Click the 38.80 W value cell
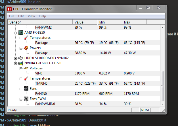The height and width of the screenshot is (126, 178). pyautogui.click(x=80, y=53)
